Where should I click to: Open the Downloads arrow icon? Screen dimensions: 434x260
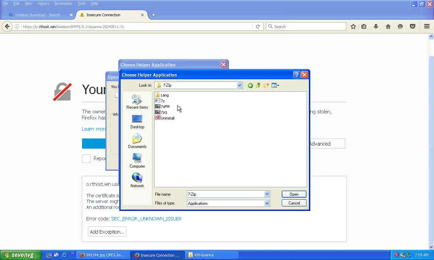click(376, 26)
